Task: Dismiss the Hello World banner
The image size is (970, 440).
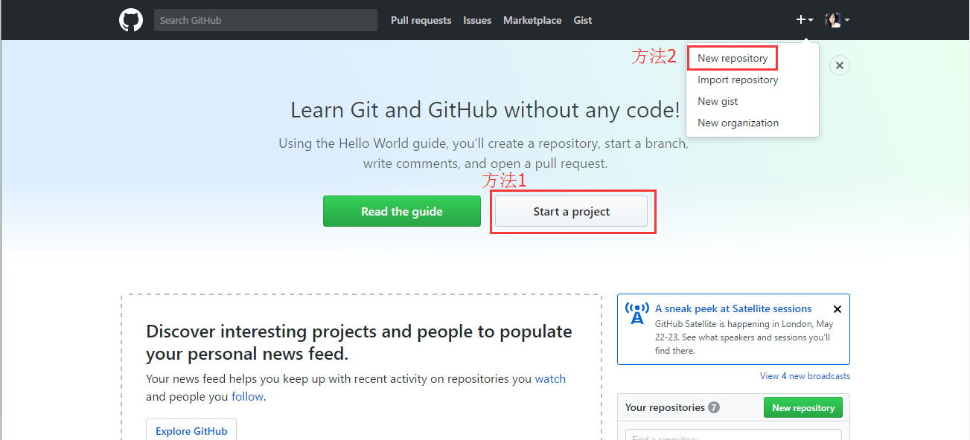Action: pos(839,65)
